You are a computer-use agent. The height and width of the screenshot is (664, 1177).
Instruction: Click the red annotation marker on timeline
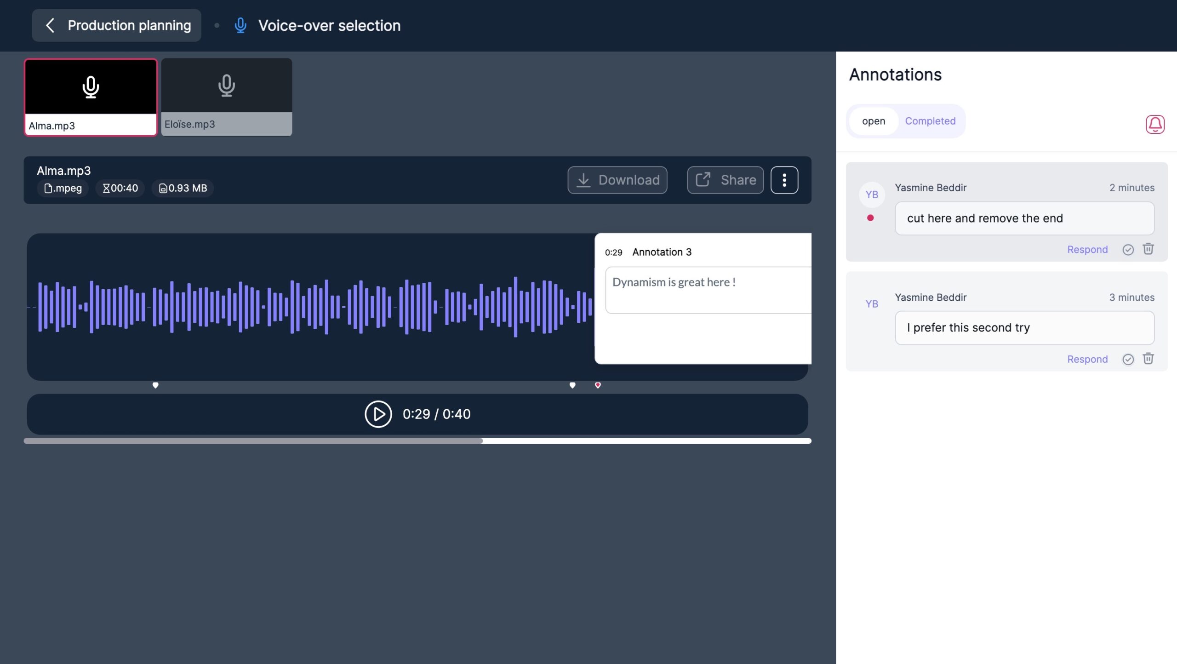(598, 385)
